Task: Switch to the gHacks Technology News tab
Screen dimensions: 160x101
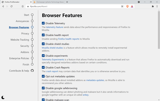Action: coord(49,2)
